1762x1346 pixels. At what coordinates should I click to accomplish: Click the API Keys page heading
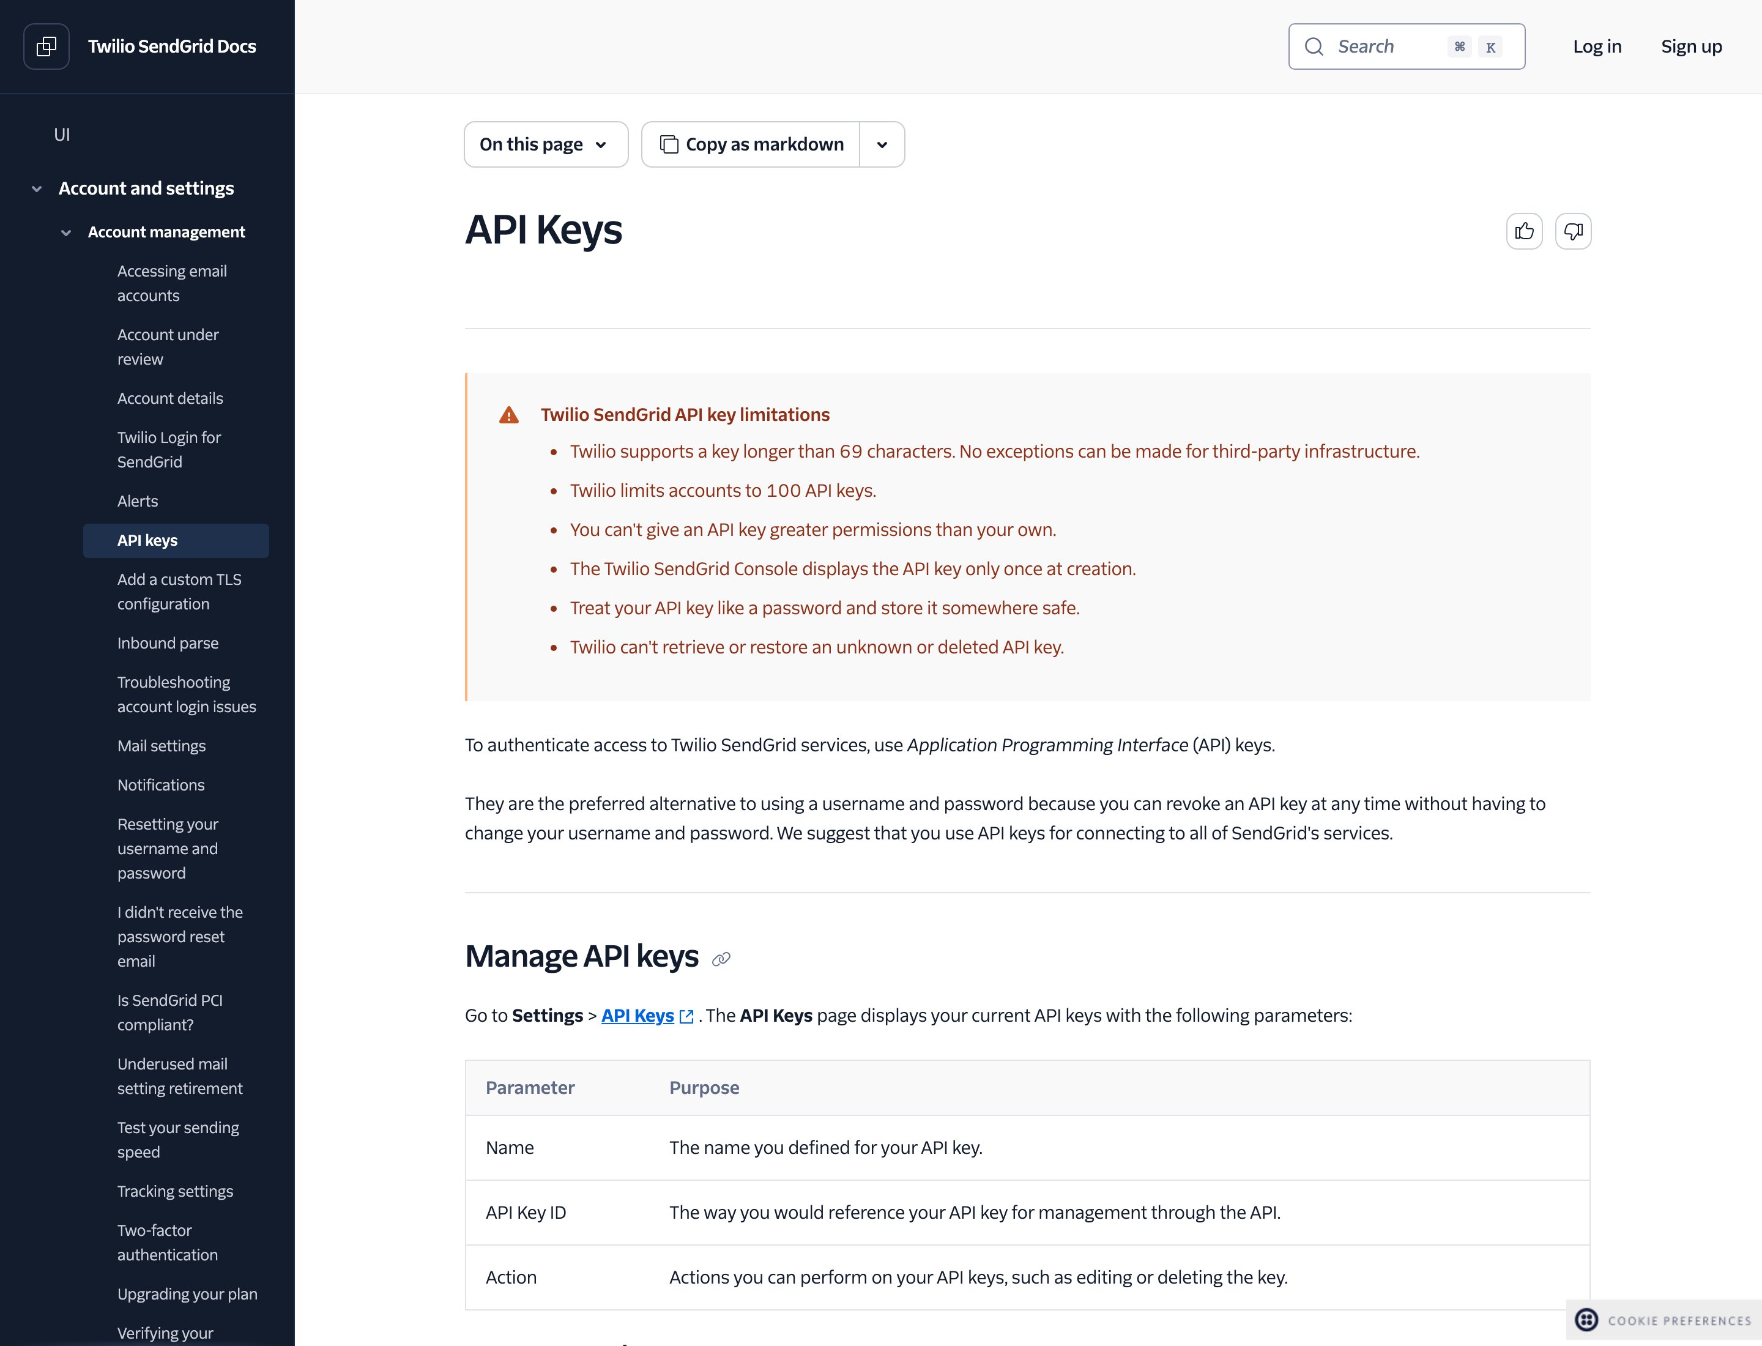pos(543,230)
